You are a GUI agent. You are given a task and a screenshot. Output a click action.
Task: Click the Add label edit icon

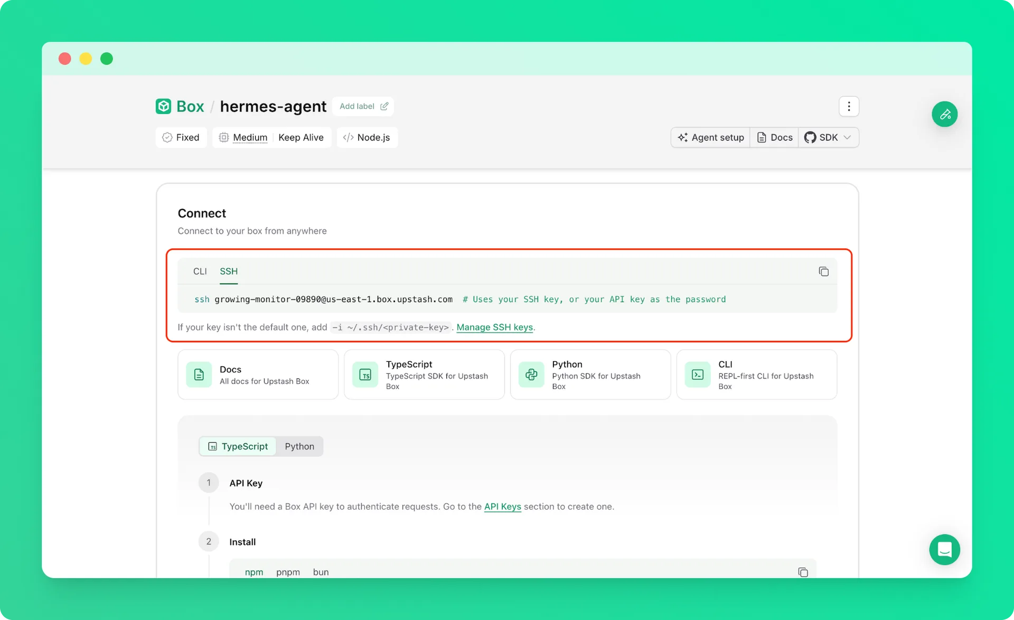click(x=384, y=106)
